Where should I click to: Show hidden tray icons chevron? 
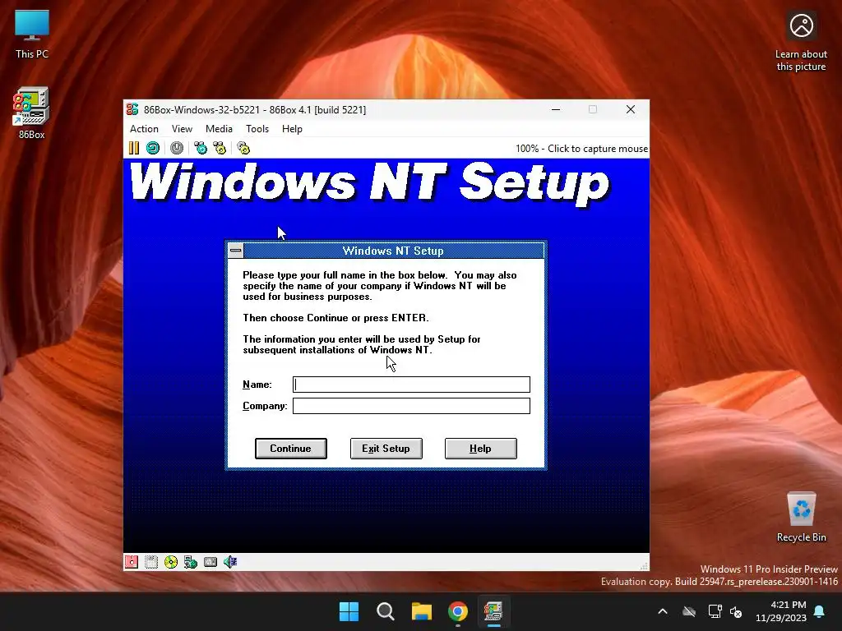tap(663, 611)
